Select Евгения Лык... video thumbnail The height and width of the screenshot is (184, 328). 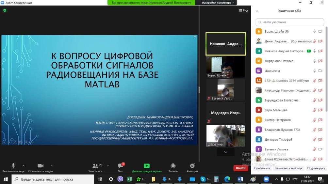point(225,90)
